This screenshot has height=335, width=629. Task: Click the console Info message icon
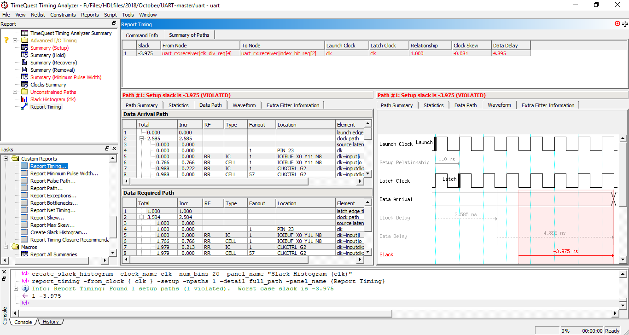tap(26, 289)
